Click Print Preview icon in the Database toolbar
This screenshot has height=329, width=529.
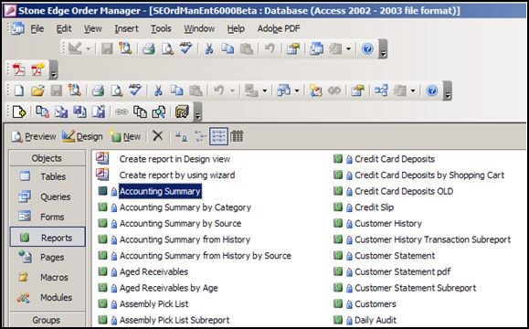[x=117, y=90]
